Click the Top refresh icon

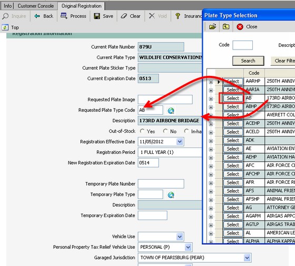[x=5, y=27]
